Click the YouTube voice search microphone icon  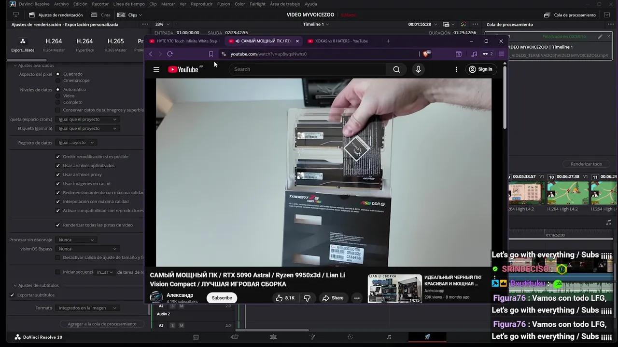(418, 69)
